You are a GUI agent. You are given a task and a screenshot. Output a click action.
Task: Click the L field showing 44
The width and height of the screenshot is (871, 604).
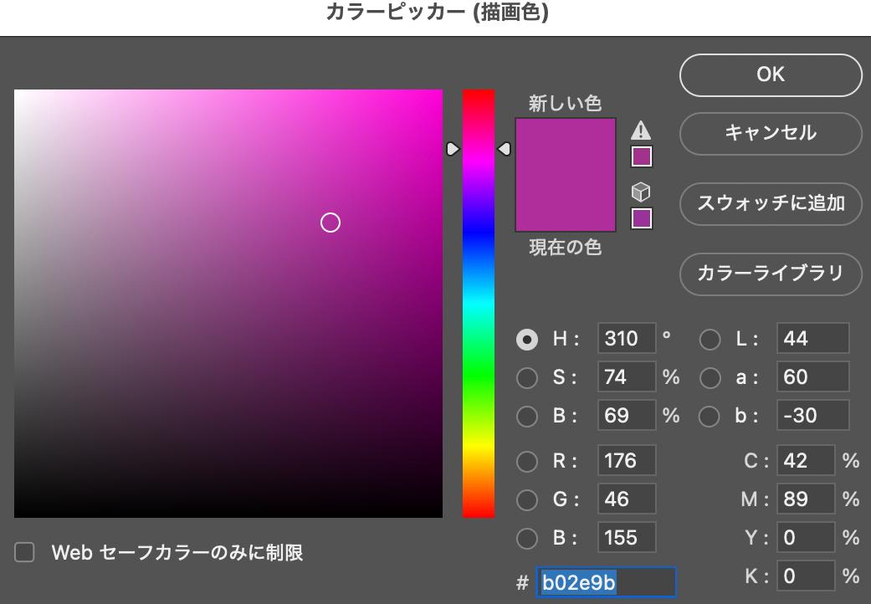(x=812, y=338)
